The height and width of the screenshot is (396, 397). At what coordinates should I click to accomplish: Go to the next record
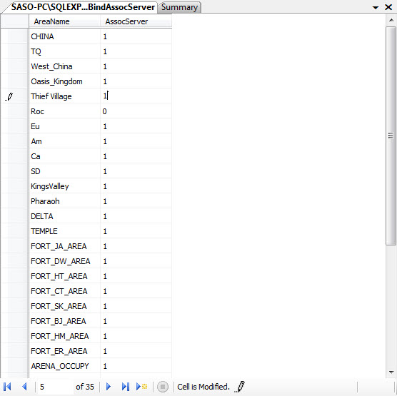tap(109, 387)
